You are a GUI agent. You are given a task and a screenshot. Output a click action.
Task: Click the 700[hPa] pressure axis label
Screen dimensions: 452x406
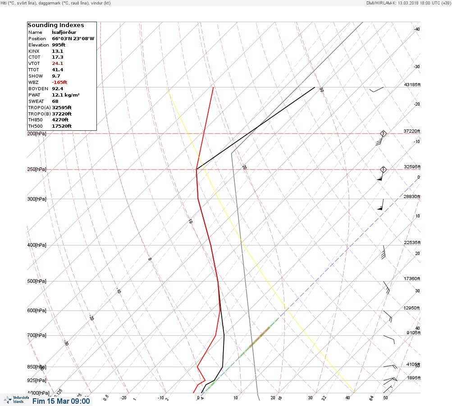(37, 335)
